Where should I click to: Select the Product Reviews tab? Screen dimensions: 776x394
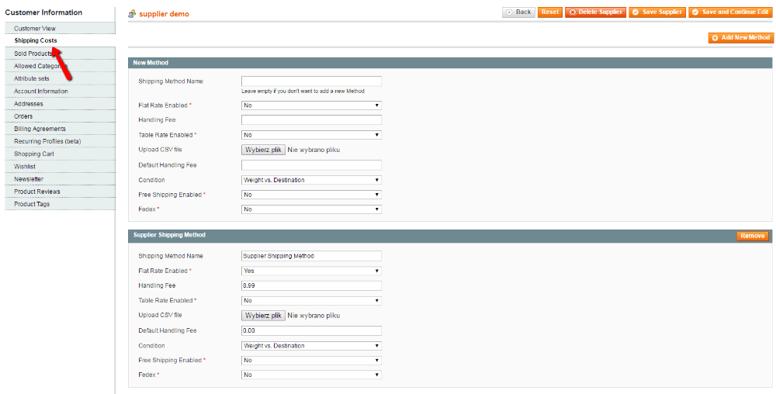(x=36, y=192)
